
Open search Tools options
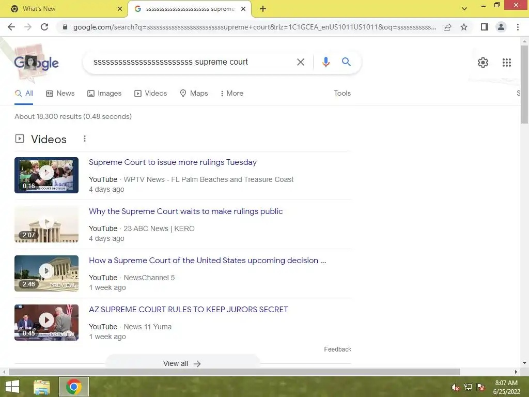(342, 94)
